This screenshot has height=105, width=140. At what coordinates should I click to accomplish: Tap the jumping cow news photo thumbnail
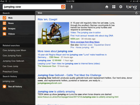(x=53, y=33)
